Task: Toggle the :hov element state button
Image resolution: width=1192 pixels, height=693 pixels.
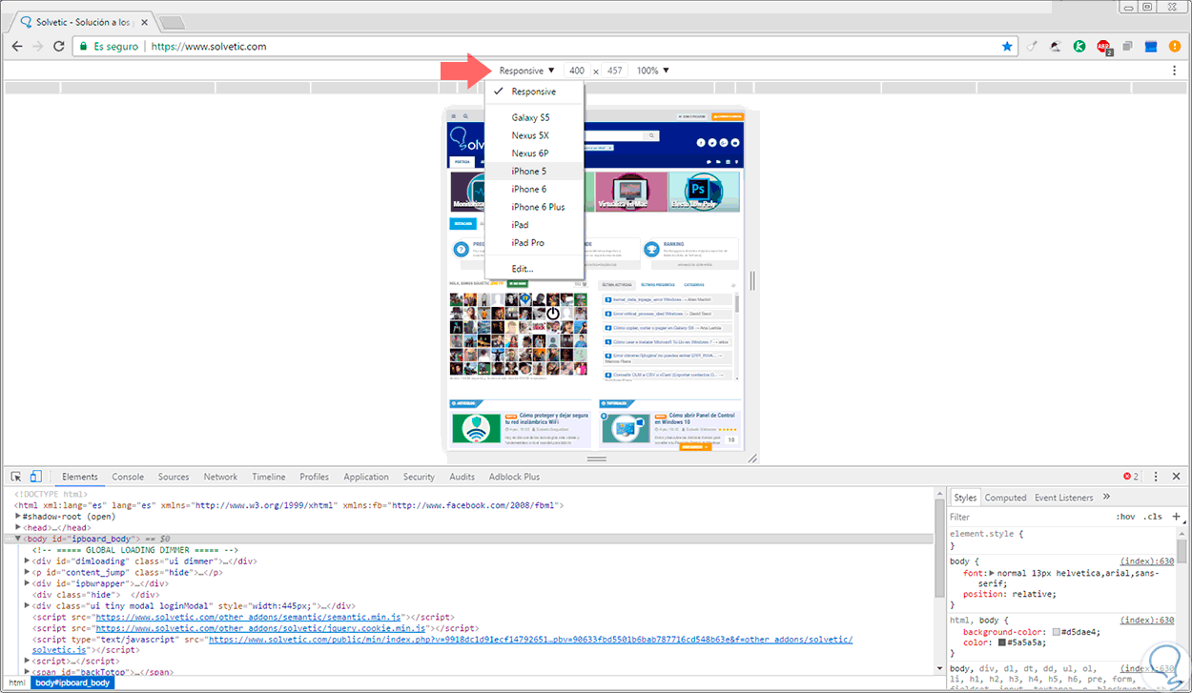Action: [1125, 517]
